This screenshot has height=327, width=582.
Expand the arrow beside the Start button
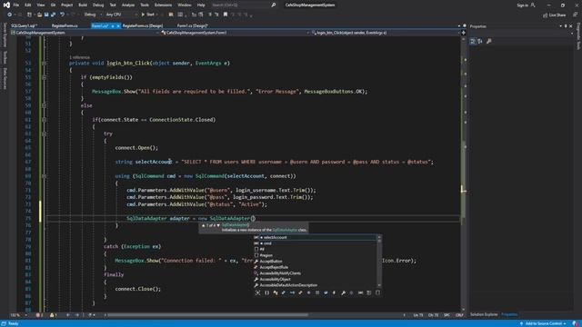click(157, 15)
